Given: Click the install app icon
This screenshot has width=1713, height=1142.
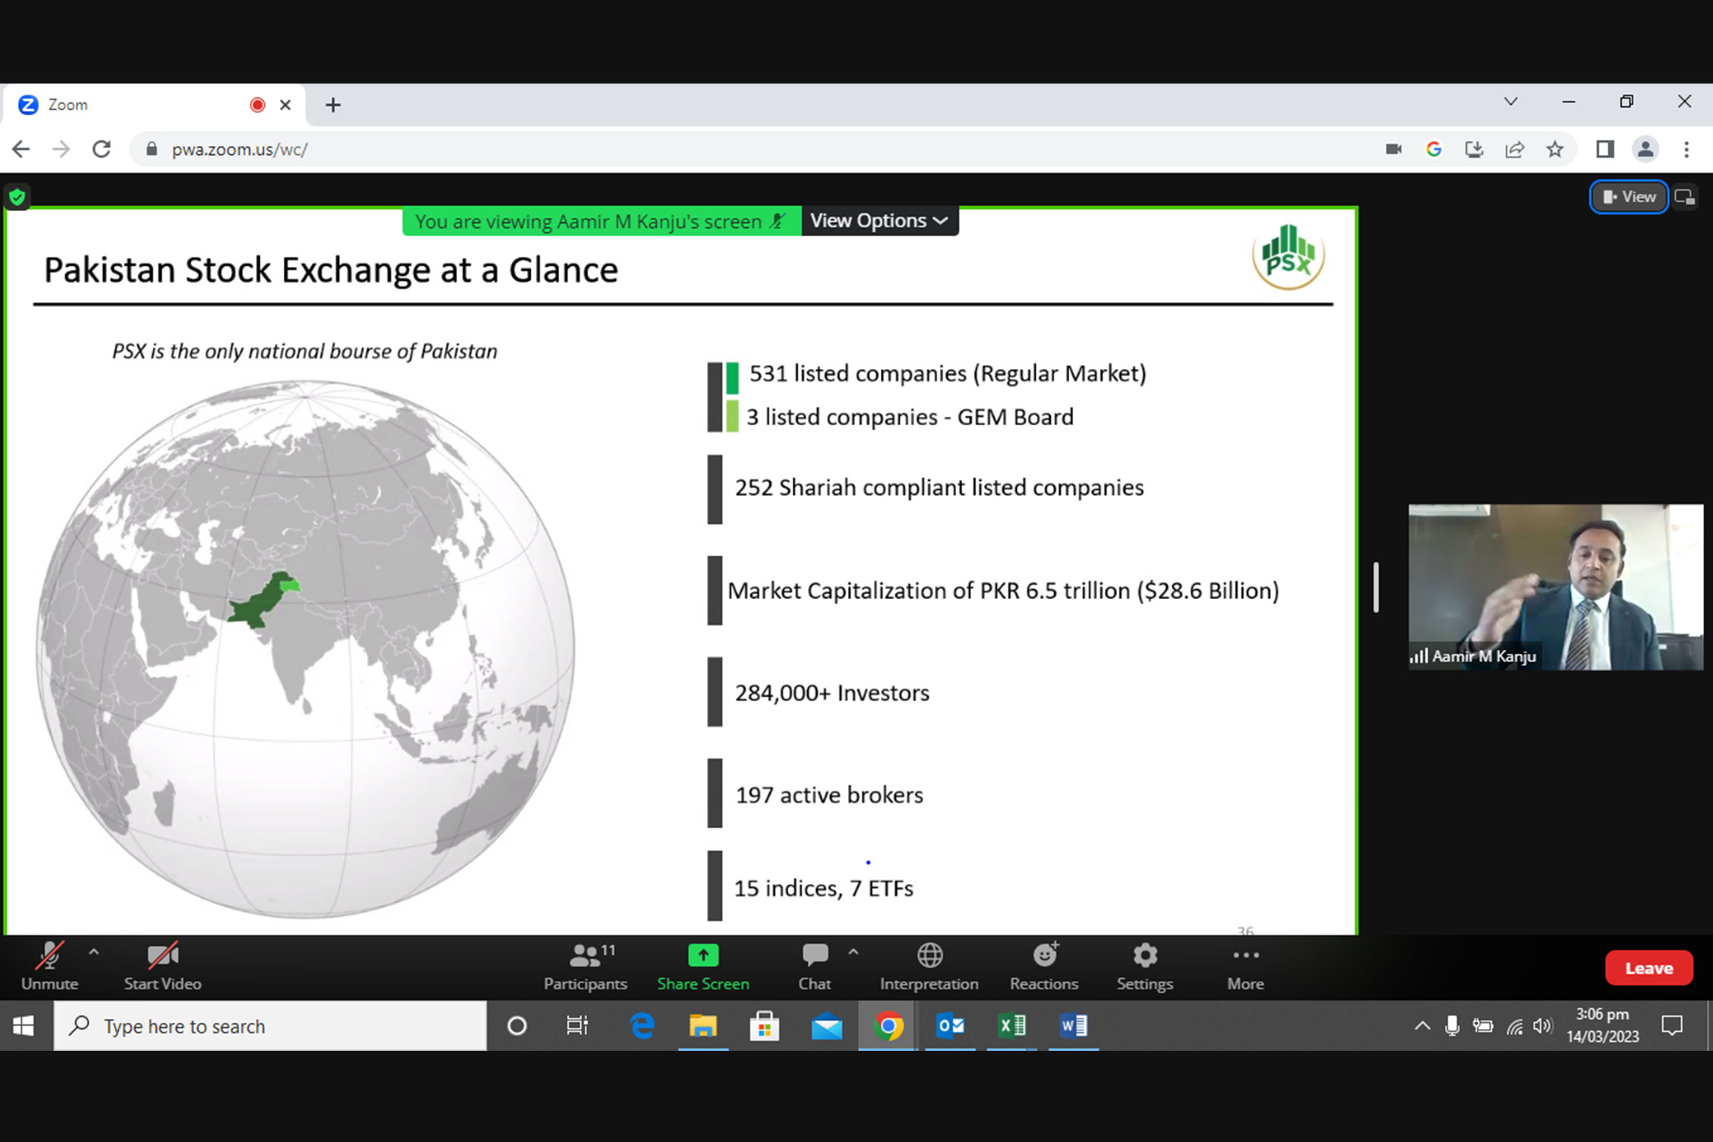Looking at the screenshot, I should click(1474, 150).
